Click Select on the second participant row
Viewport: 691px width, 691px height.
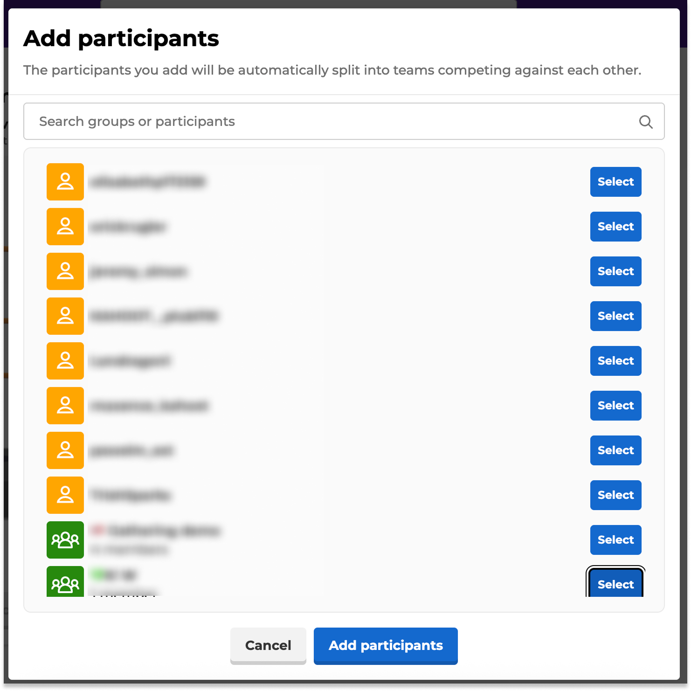615,227
